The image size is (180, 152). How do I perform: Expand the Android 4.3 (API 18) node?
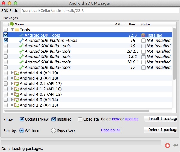coord(12,78)
